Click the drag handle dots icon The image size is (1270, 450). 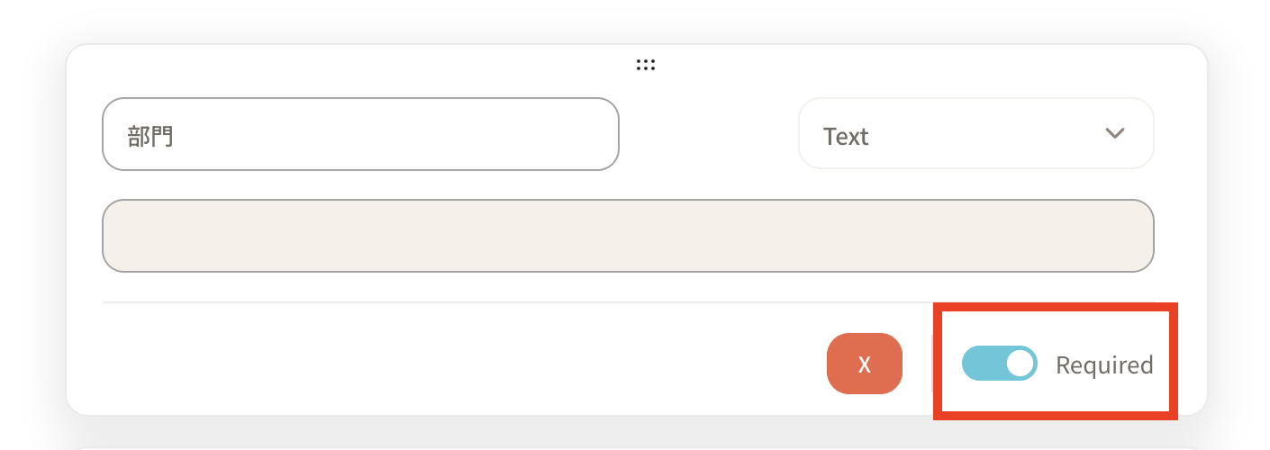(x=645, y=65)
